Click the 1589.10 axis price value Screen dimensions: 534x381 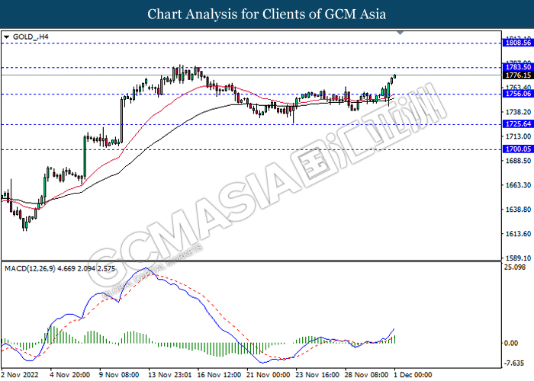coord(518,258)
